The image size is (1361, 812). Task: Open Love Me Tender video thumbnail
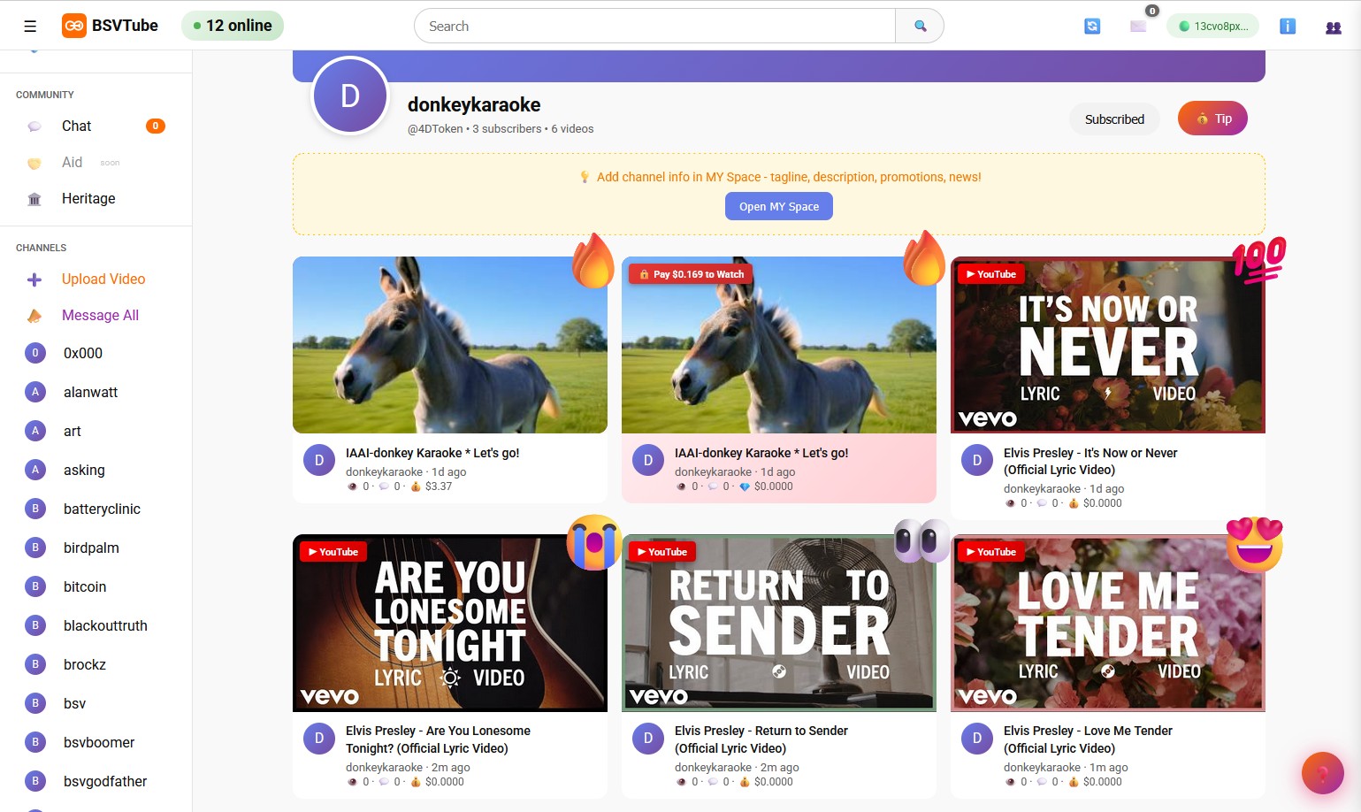1108,623
